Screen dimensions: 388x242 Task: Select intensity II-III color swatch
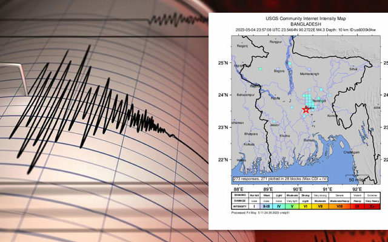tap(266, 206)
